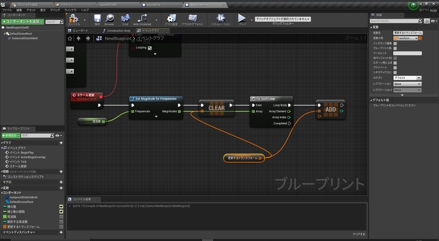Viewport: 439px width, 241px height.
Task: Toggle the eye visibility for 棒の数 variable
Action: coord(61,207)
